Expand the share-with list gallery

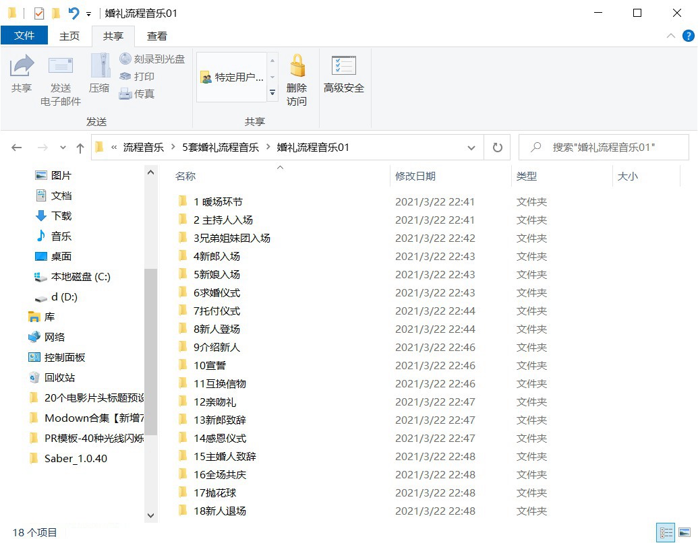[272, 93]
